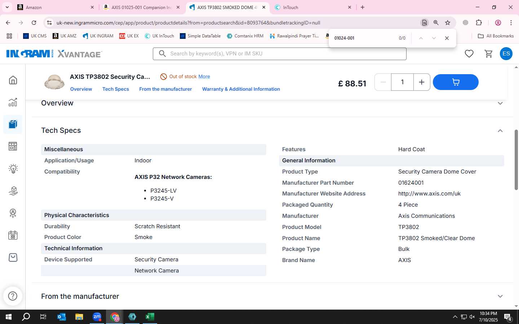Viewport: 519px width, 324px height.
Task: Open the help question mark button
Action: tap(13, 296)
